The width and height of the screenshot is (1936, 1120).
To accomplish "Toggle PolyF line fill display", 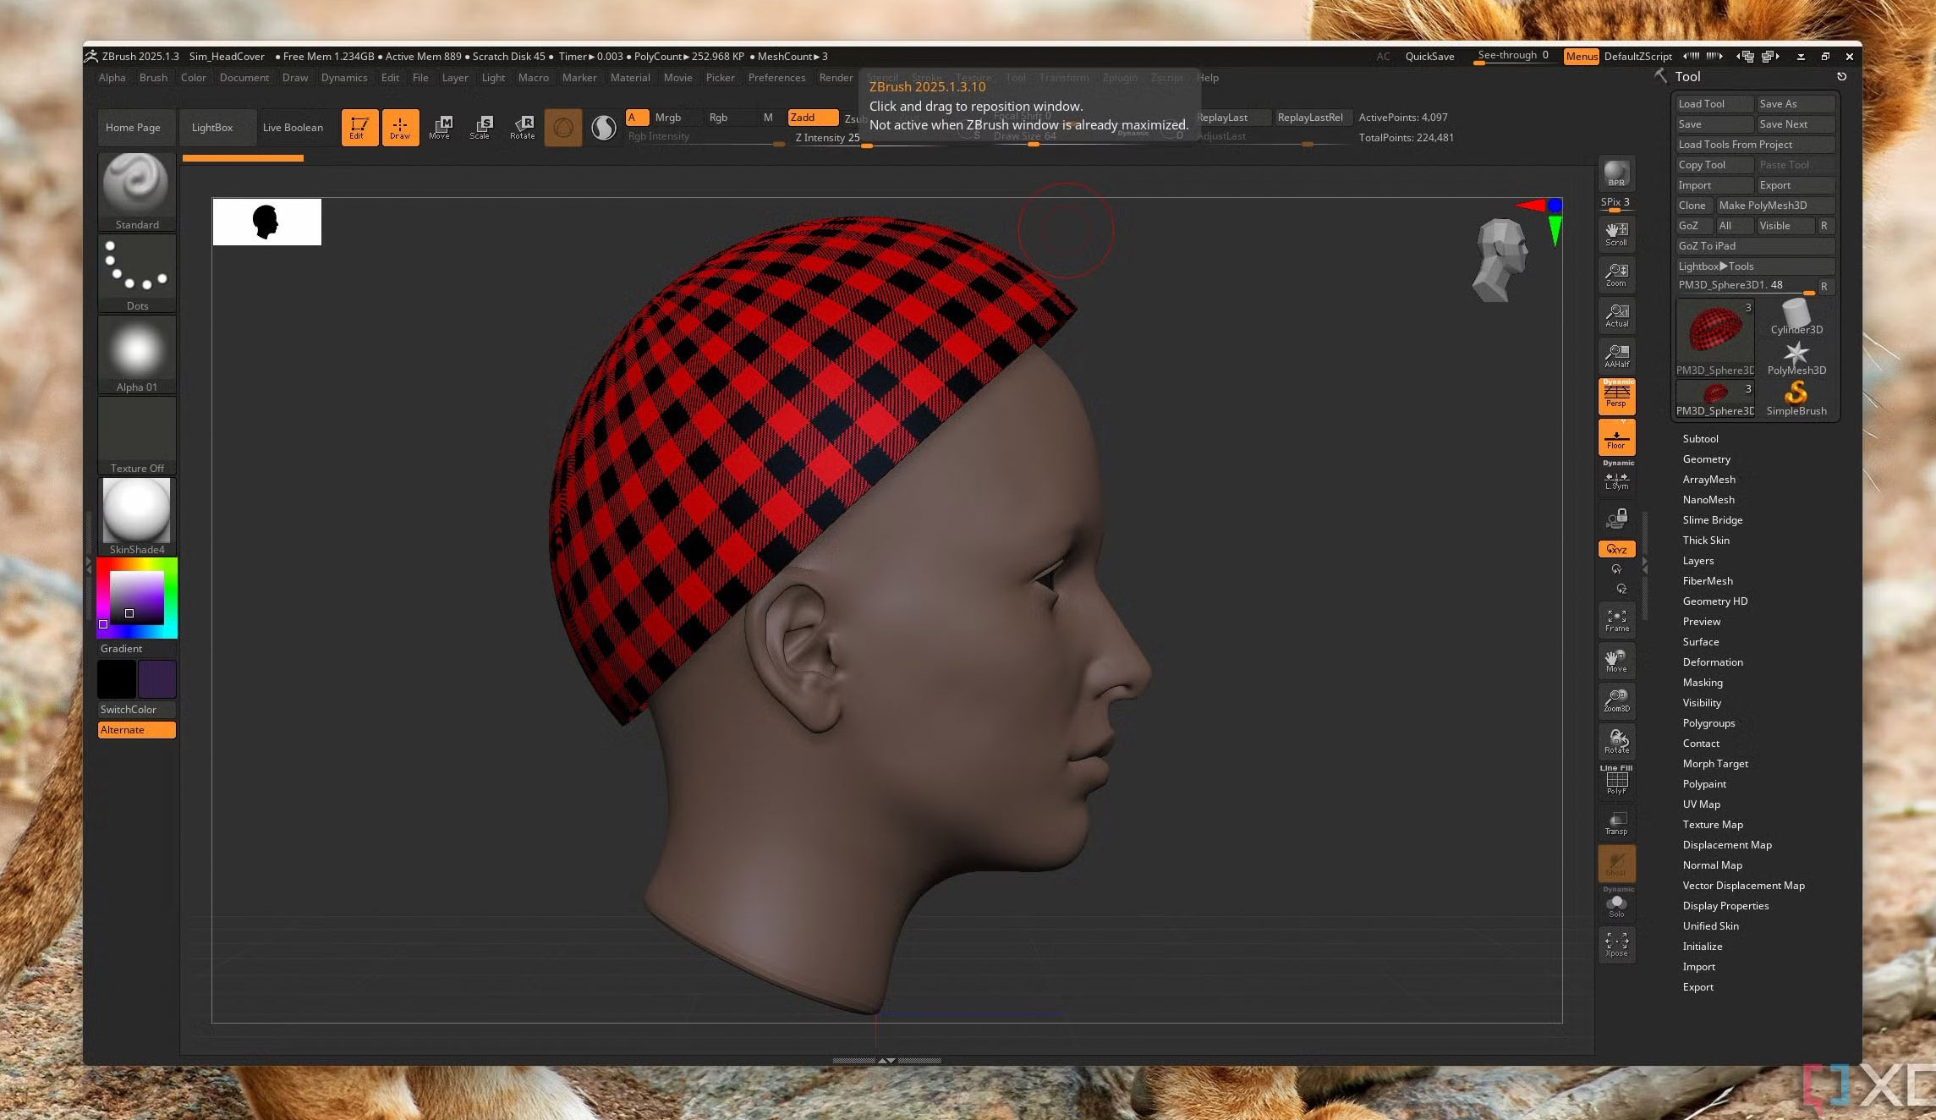I will (x=1616, y=782).
